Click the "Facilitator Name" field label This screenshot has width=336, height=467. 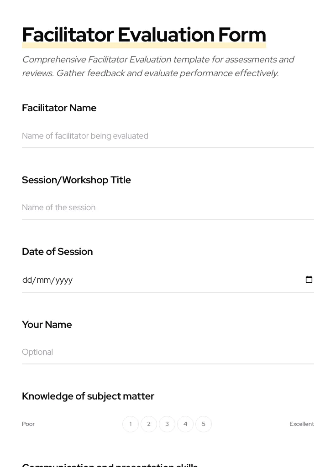(59, 108)
